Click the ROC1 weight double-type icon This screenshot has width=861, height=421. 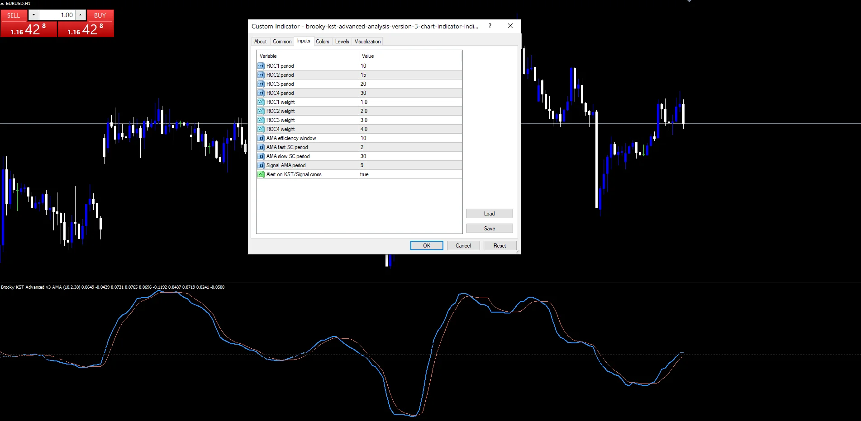tap(261, 102)
